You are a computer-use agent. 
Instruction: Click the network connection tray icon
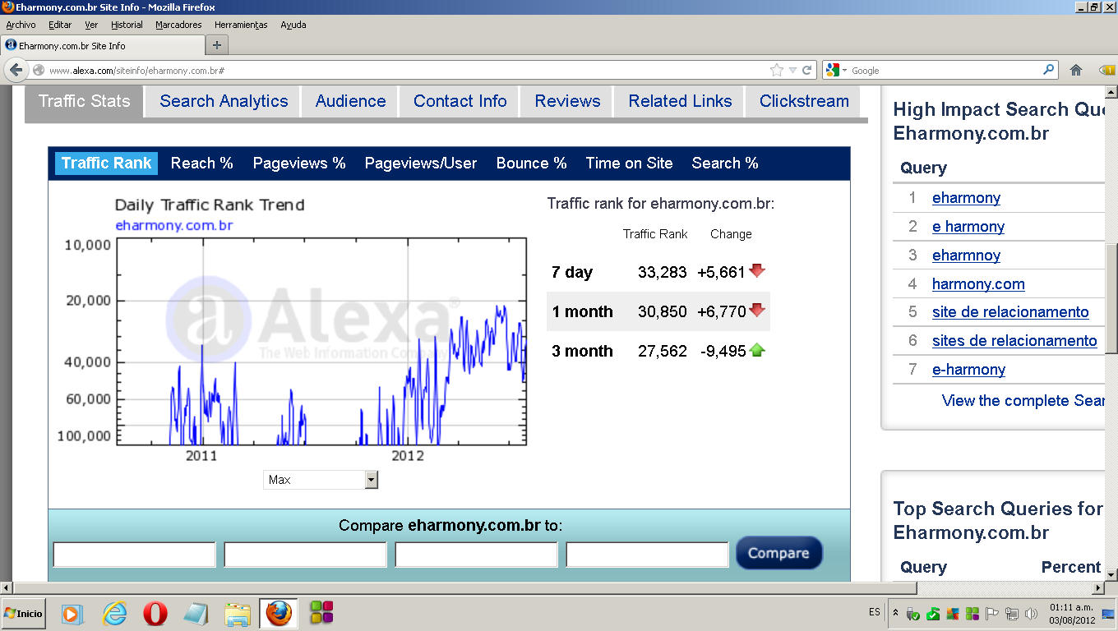[1012, 614]
